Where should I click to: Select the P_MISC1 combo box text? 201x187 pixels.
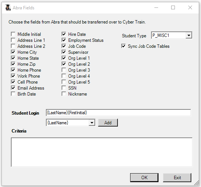pyautogui.click(x=161, y=35)
